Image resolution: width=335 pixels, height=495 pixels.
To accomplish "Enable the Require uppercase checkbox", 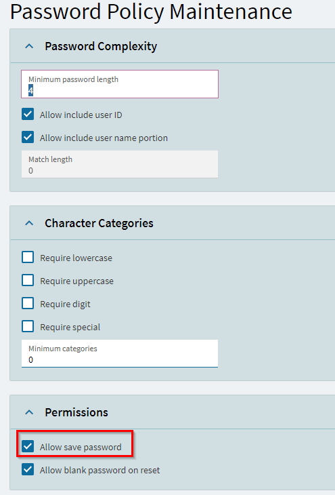I will 28,280.
